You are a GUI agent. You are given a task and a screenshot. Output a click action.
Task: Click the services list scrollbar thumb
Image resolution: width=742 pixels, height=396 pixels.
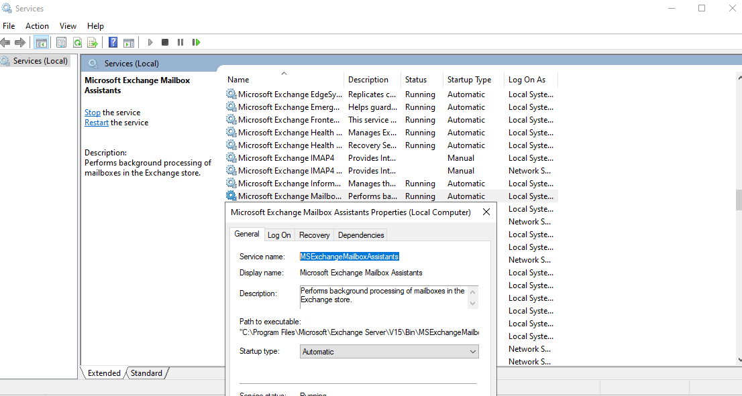click(x=739, y=200)
